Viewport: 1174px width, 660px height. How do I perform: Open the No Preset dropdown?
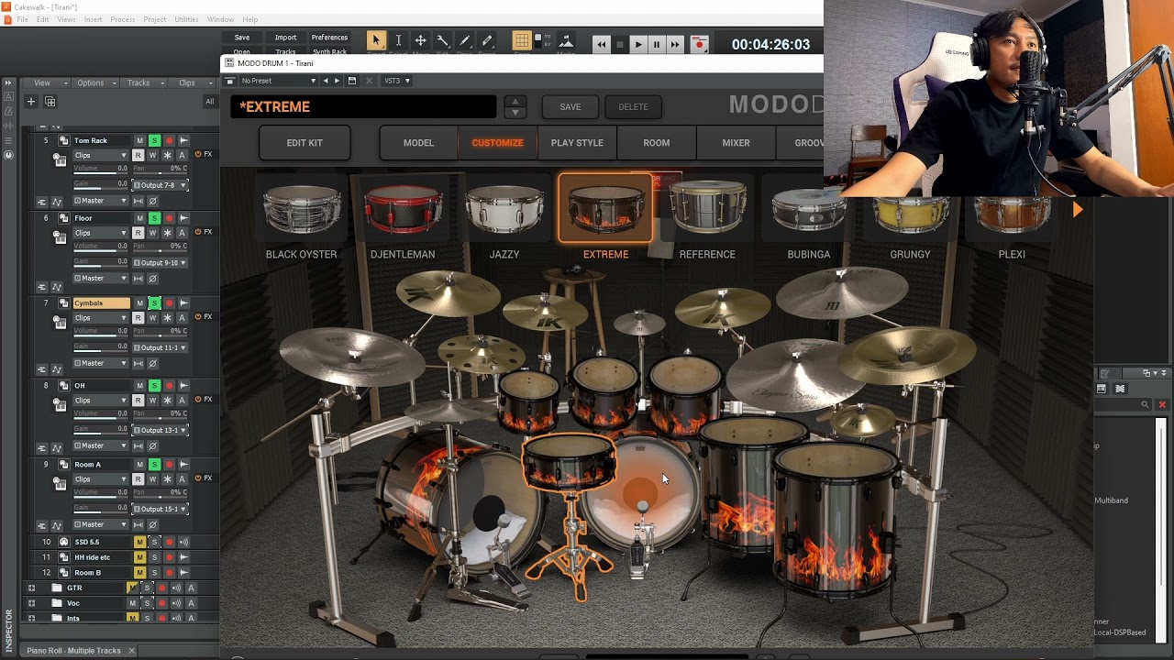(279, 81)
